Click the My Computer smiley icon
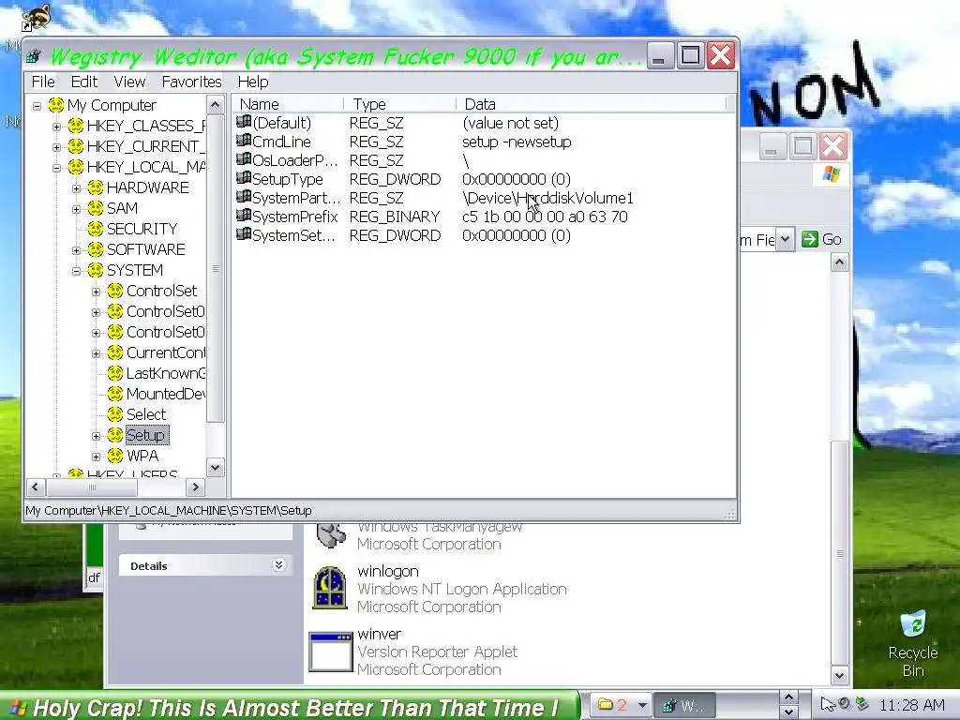 [56, 105]
